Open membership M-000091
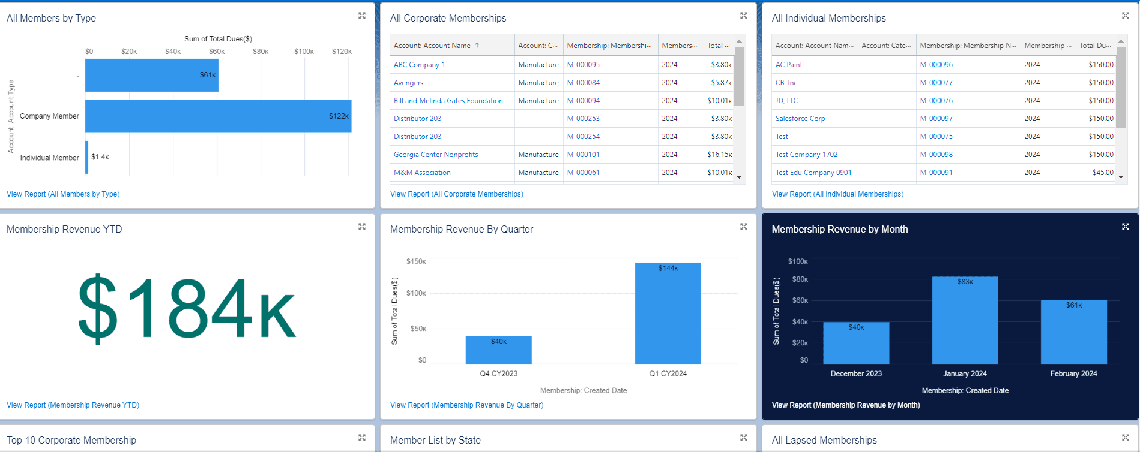 (x=936, y=173)
